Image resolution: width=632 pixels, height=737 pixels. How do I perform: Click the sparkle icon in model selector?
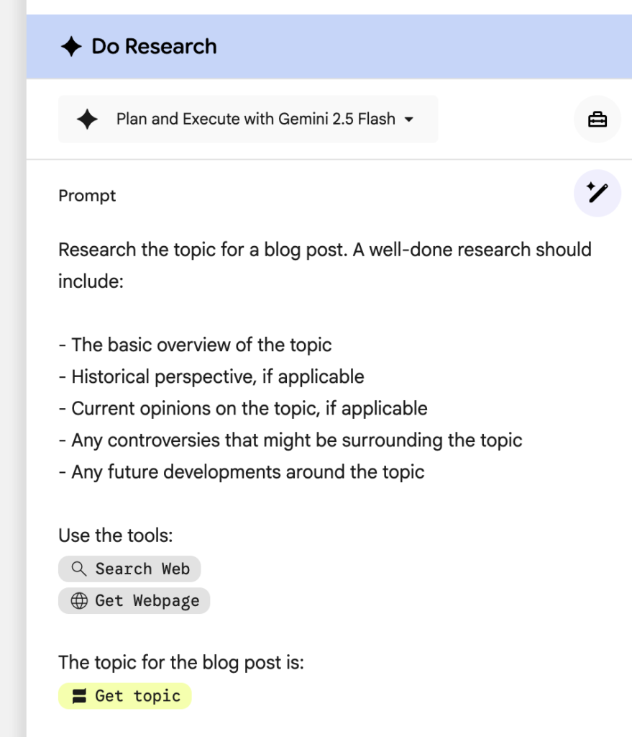coord(87,119)
